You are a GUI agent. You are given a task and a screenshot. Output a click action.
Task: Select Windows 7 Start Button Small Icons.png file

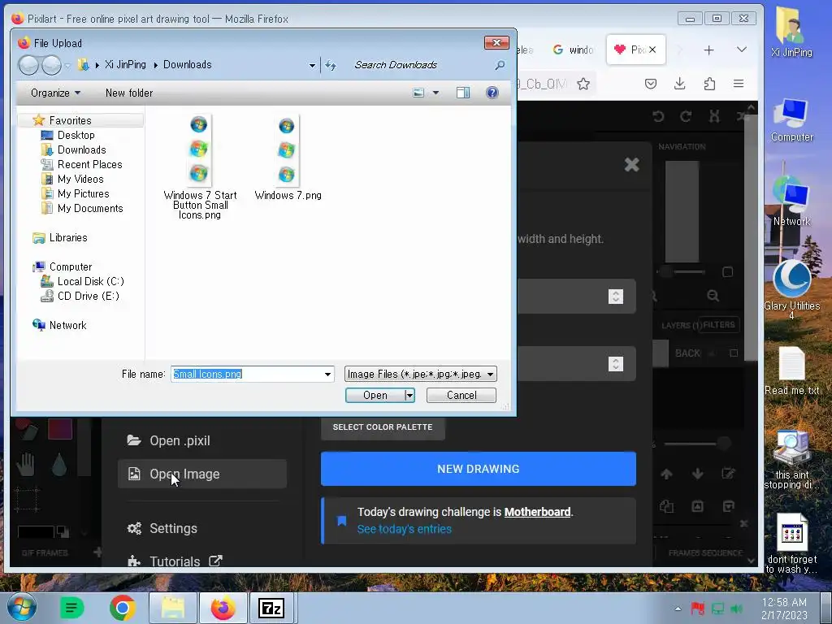click(x=200, y=167)
